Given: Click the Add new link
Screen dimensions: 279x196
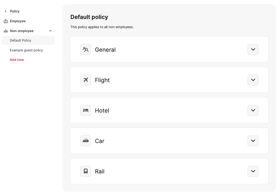Looking at the screenshot, I should pyautogui.click(x=17, y=60).
